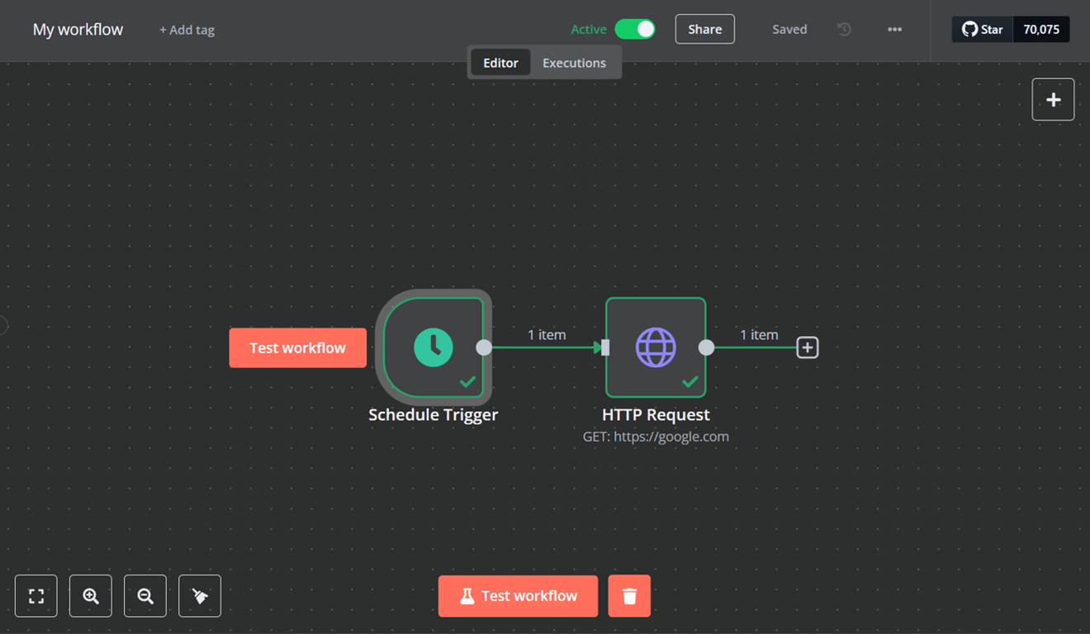Star the project on GitHub
The width and height of the screenshot is (1090, 634).
coord(982,29)
